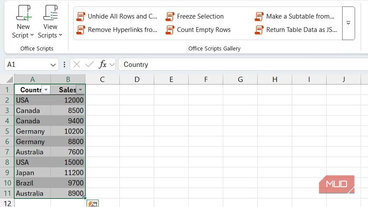Image resolution: width=368 pixels, height=207 pixels.
Task: Select cell with value 8500
Action: click(68, 110)
